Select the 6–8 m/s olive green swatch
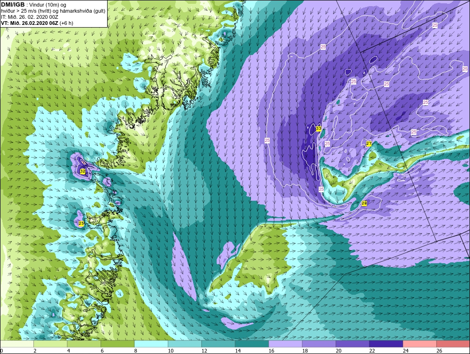The width and height of the screenshot is (470, 354). [x=117, y=344]
